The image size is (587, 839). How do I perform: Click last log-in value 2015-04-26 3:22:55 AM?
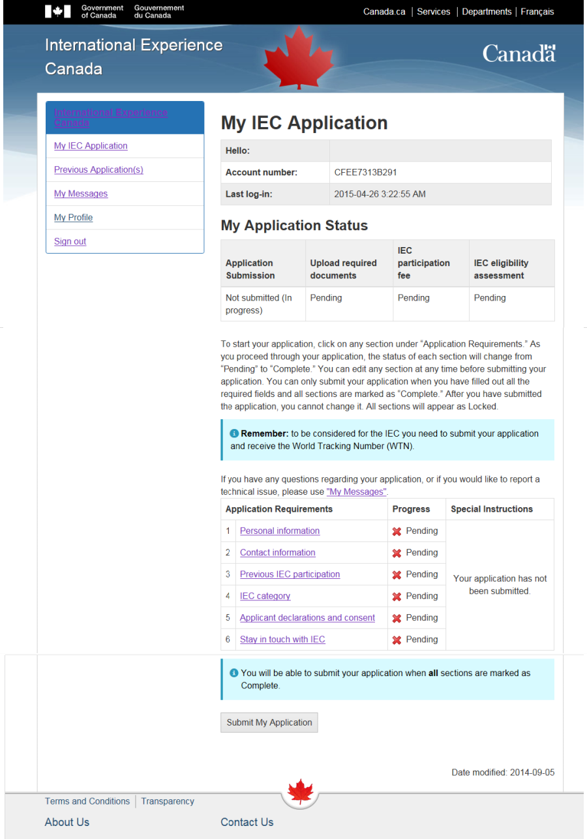tap(380, 194)
